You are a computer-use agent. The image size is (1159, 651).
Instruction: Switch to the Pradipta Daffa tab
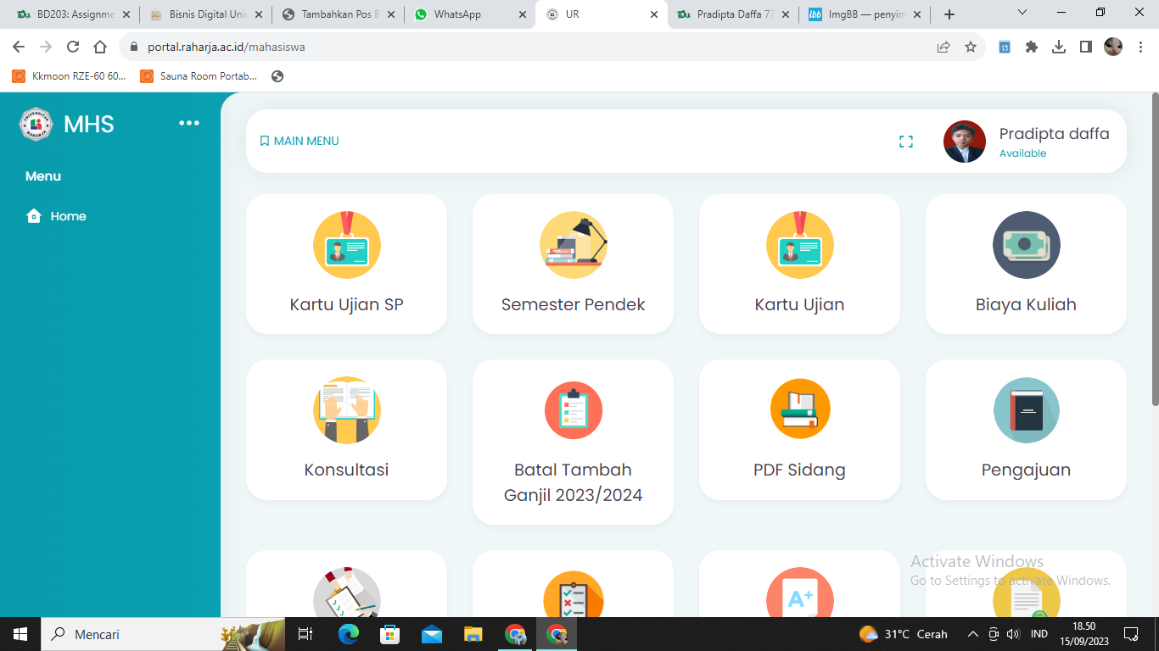tap(734, 14)
